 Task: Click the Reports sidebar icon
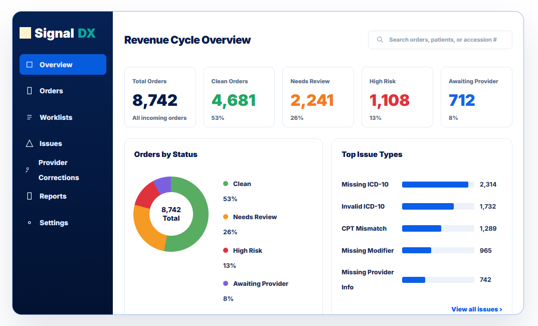[30, 196]
